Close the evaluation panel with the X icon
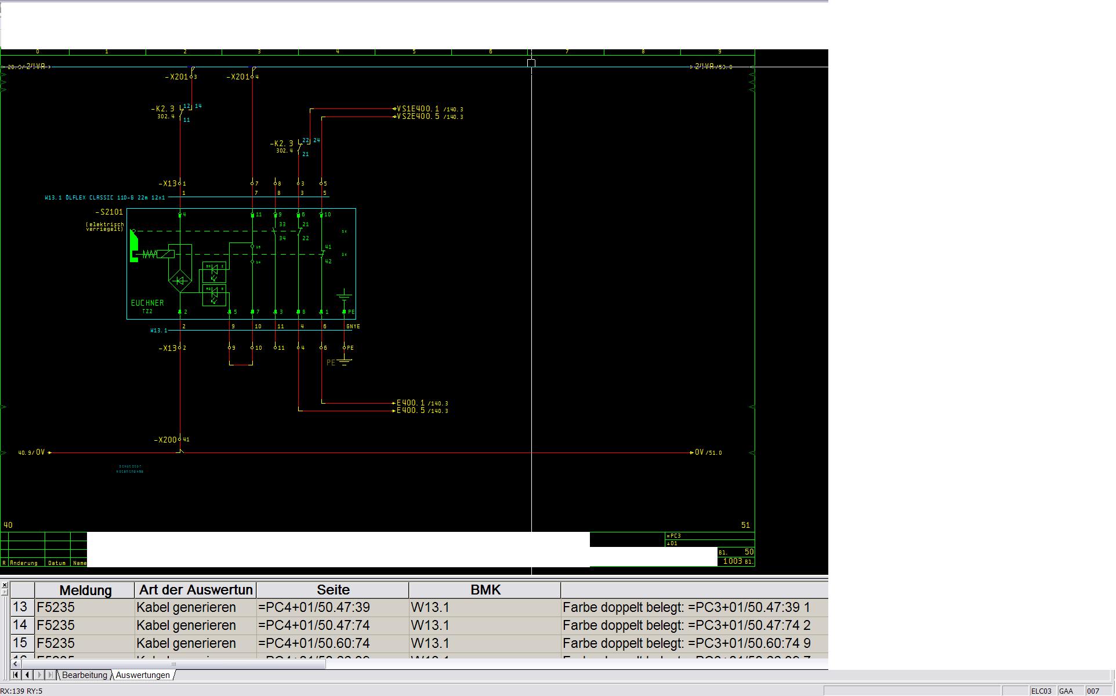The height and width of the screenshot is (696, 1116). [4, 585]
